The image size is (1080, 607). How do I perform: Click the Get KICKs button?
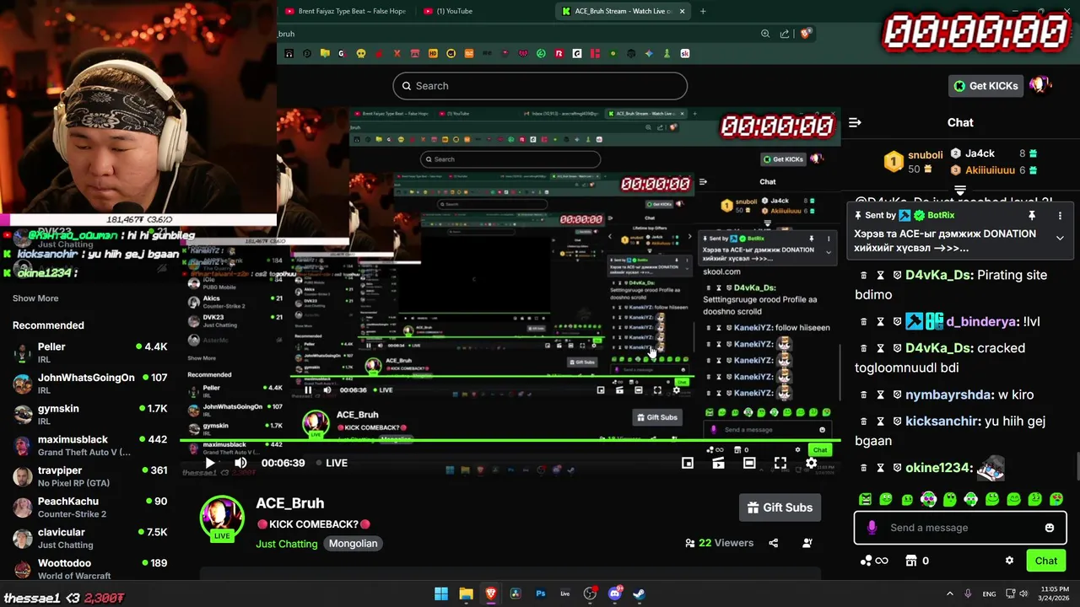pos(985,86)
